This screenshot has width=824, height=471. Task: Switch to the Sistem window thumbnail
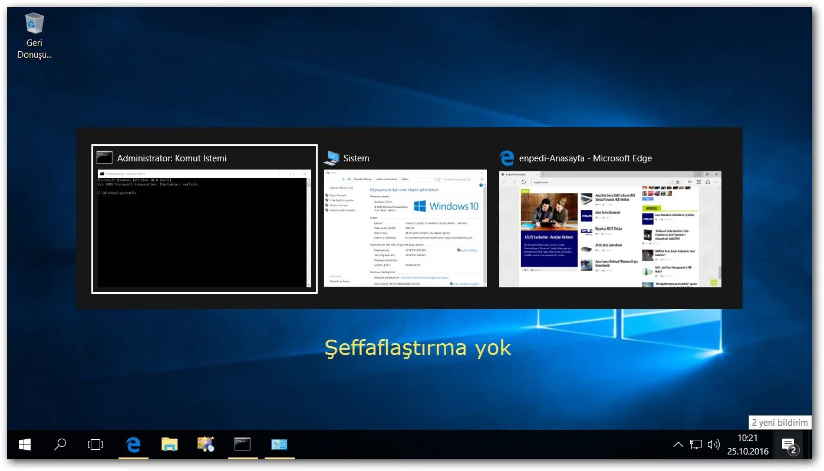pos(406,229)
